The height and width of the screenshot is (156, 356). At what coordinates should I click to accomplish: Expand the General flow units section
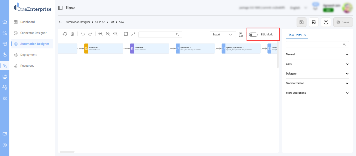point(317,54)
